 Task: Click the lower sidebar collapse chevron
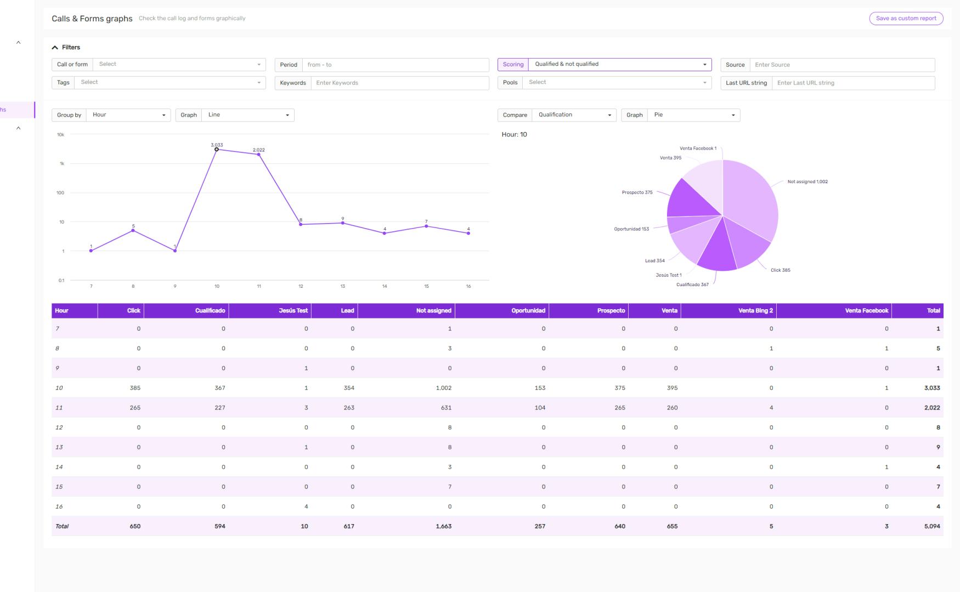click(19, 128)
